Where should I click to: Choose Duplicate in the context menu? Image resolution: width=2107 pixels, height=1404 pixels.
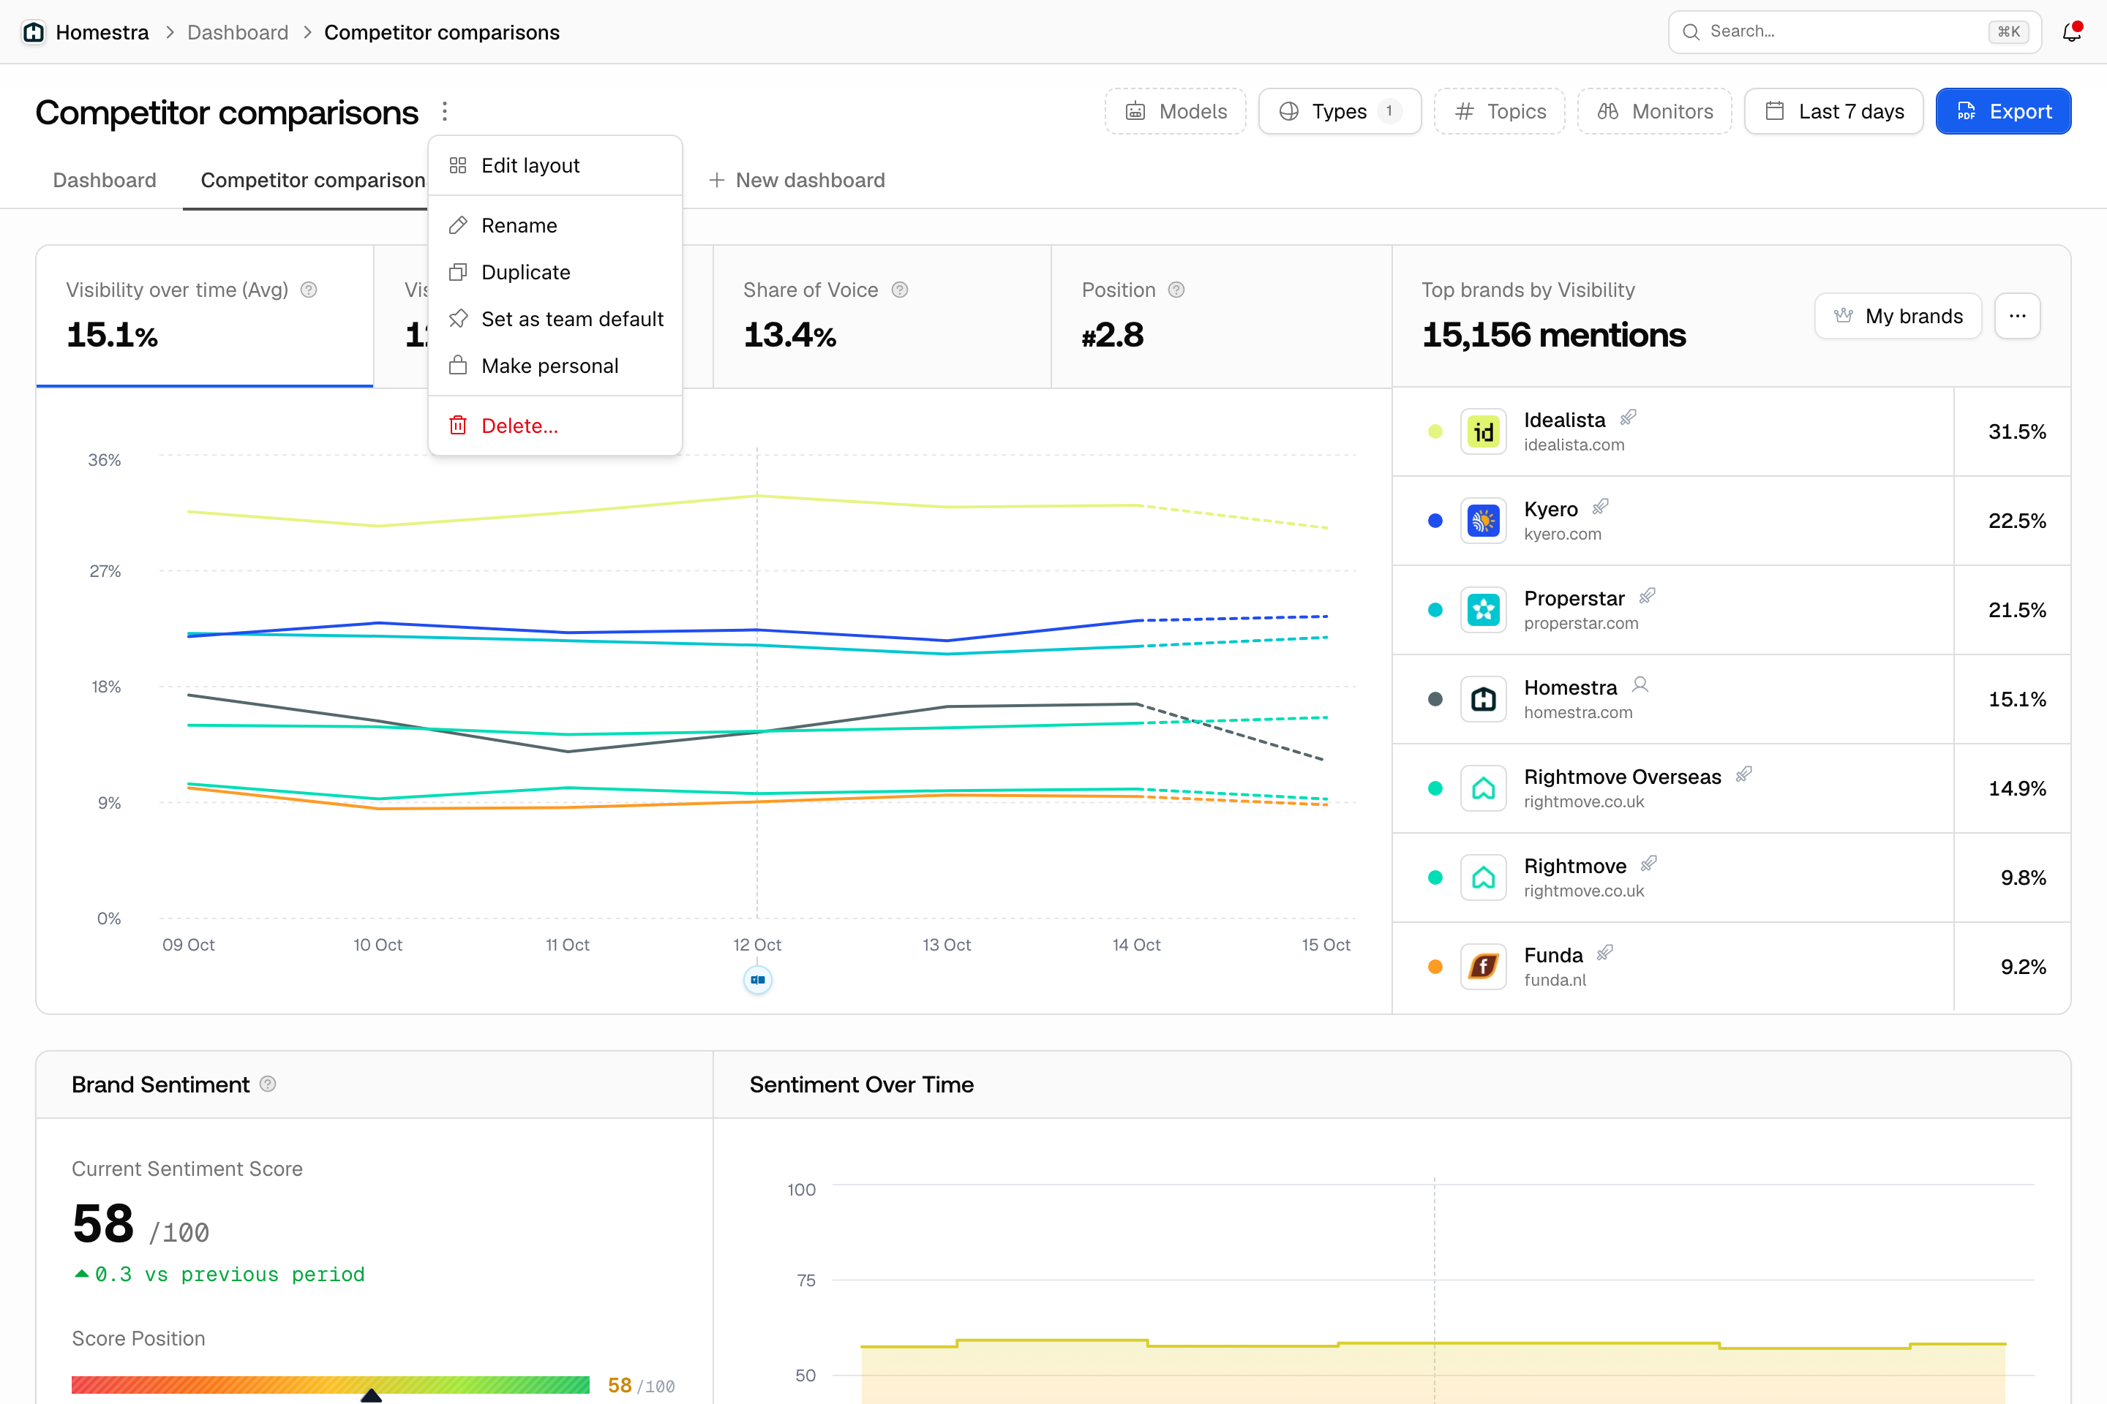[x=555, y=272]
